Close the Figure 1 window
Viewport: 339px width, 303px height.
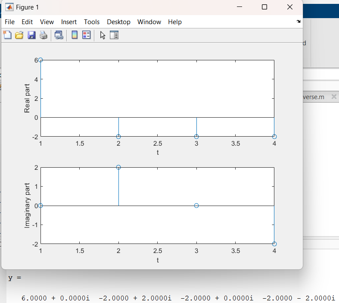(290, 7)
